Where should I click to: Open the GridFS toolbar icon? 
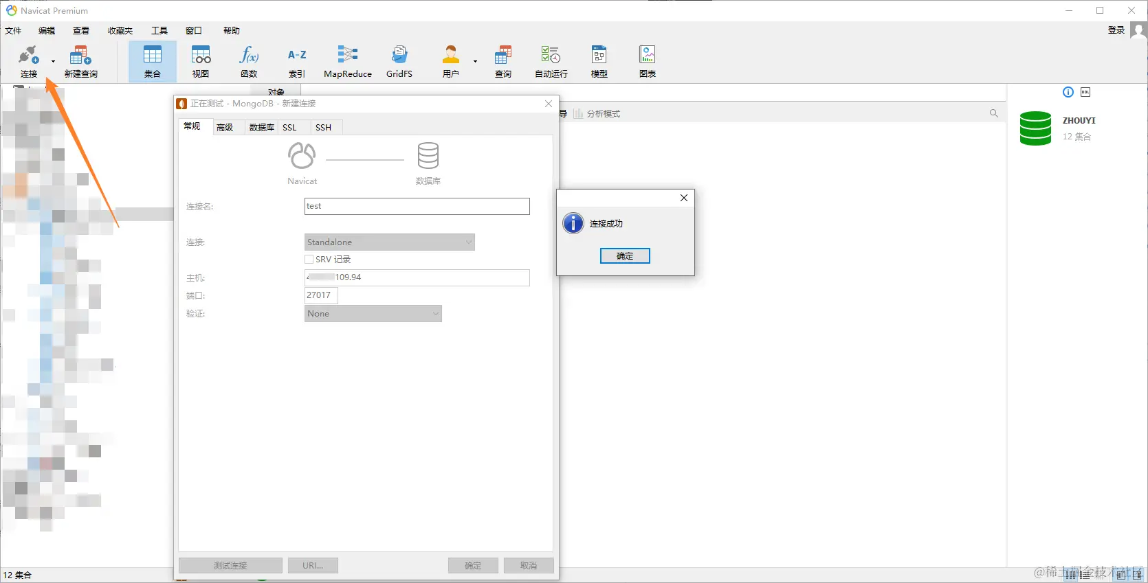[x=399, y=62]
